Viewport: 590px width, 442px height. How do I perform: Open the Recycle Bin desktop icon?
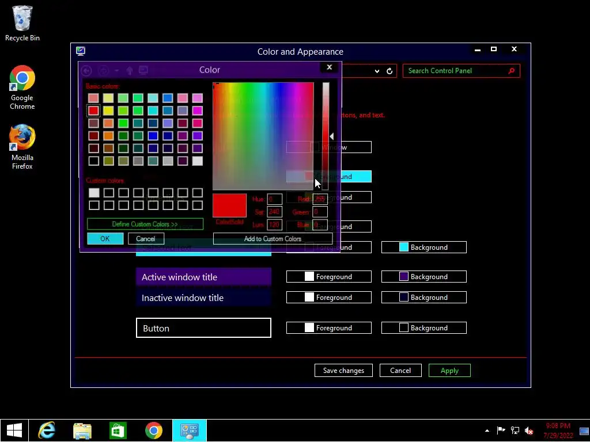(22, 23)
